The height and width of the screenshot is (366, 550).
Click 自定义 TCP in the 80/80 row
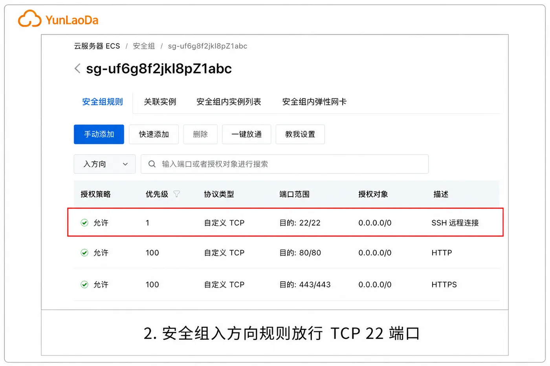click(224, 253)
